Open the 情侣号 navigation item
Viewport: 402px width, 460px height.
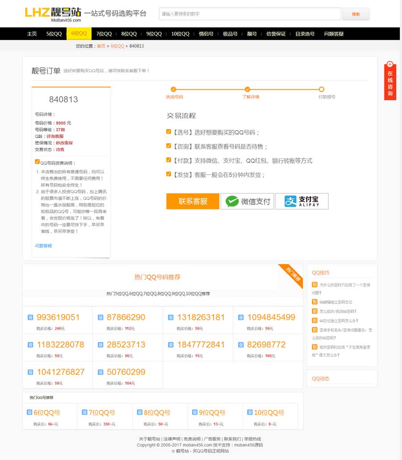[206, 34]
